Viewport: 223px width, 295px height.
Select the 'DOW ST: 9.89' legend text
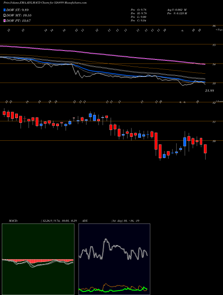(17, 10)
